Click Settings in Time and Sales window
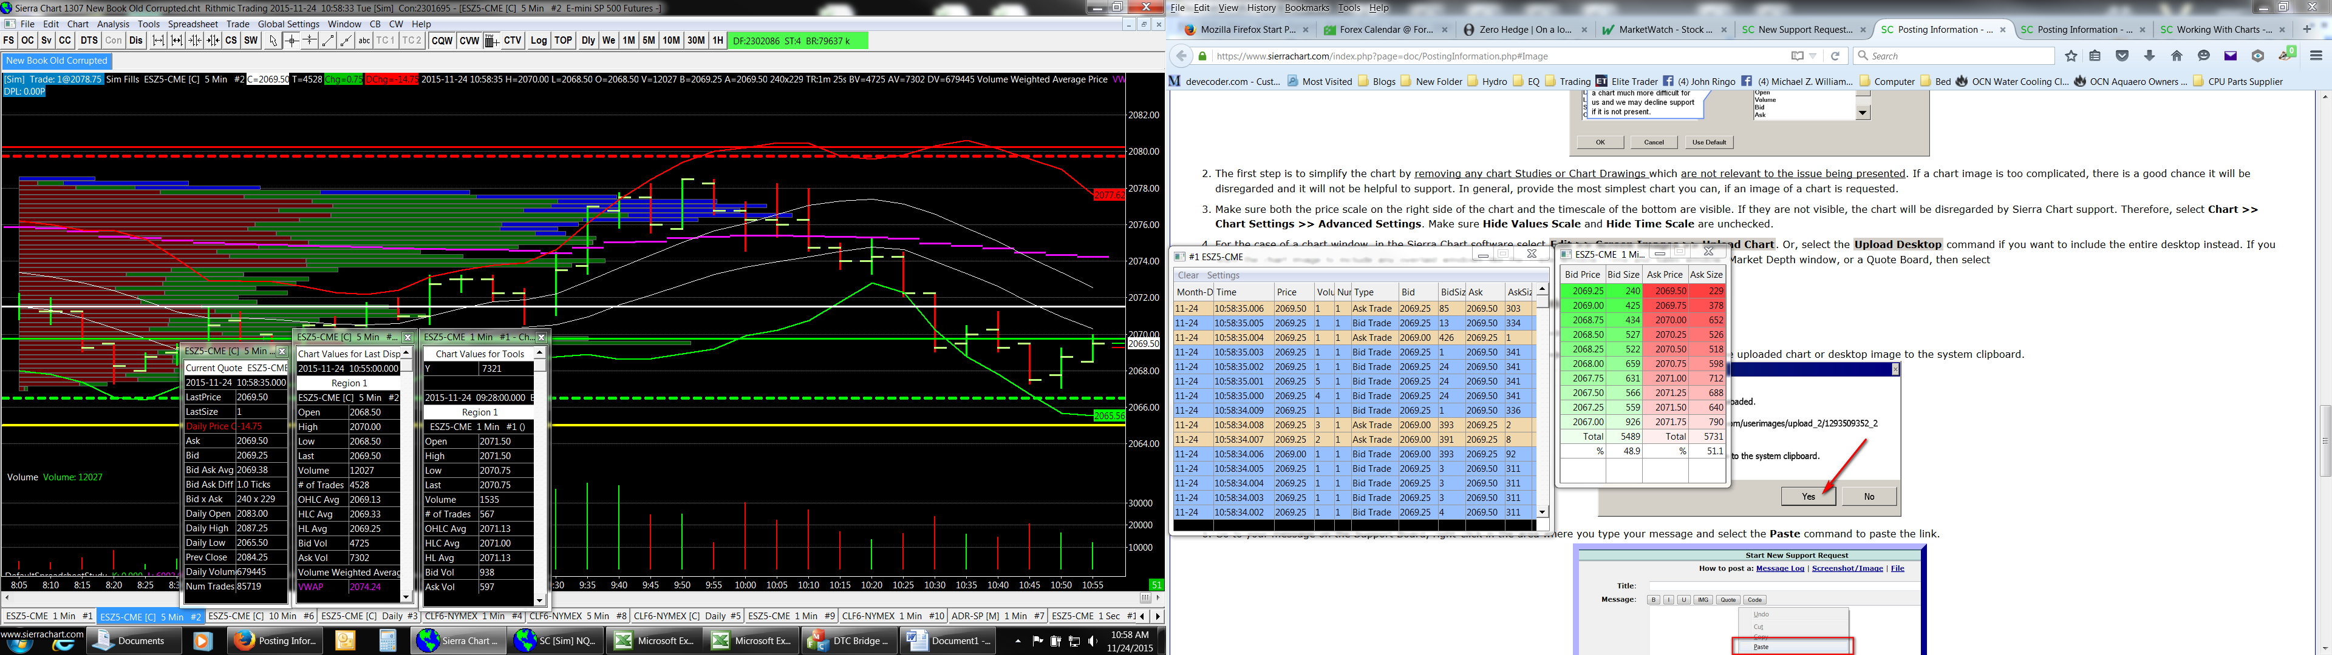This screenshot has height=655, width=2332. click(x=1223, y=275)
